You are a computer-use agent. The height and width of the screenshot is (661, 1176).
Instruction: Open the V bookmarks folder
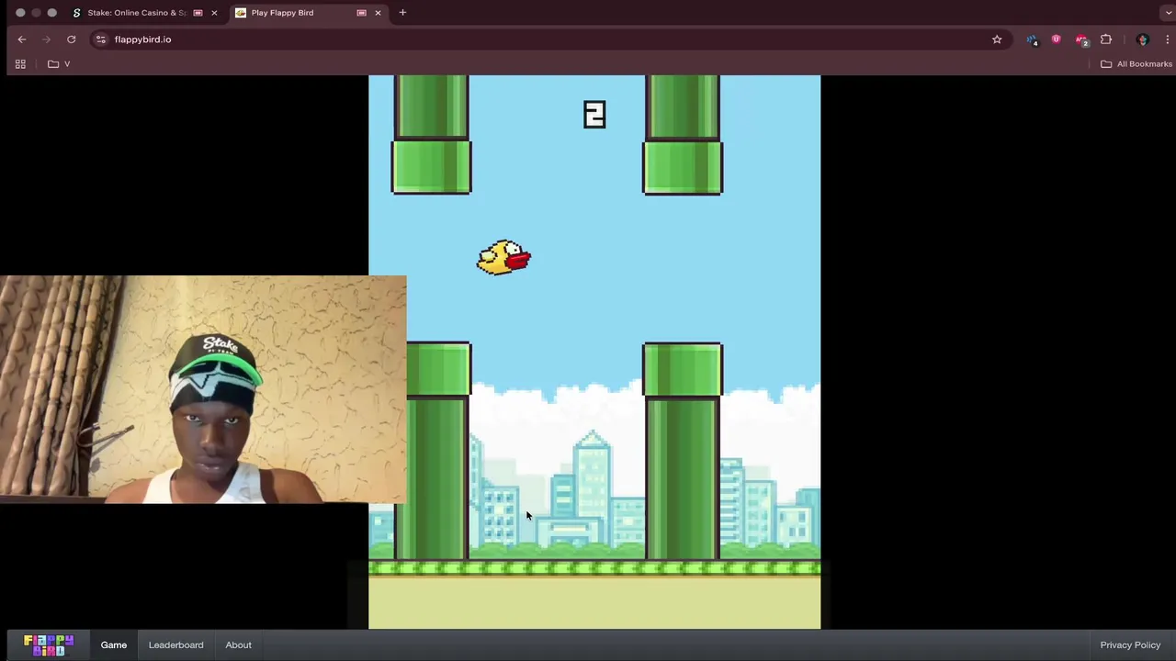59,64
